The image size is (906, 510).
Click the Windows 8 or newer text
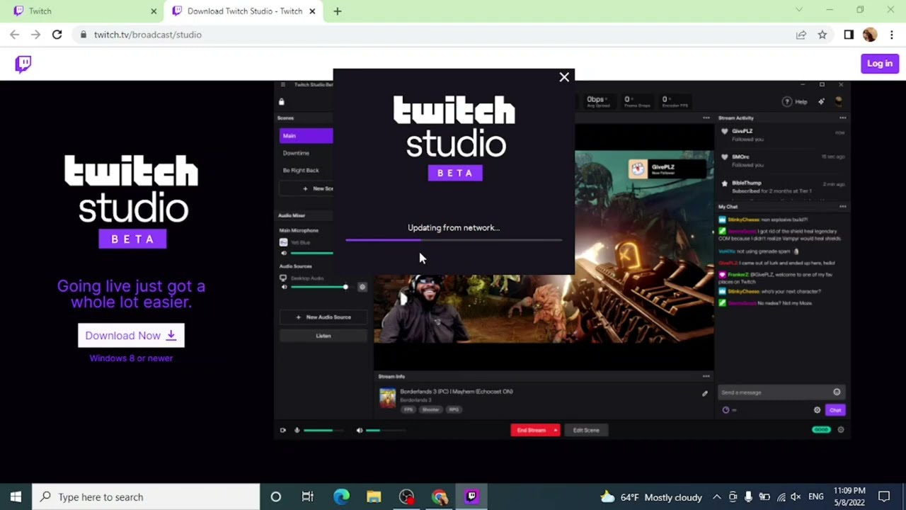tap(131, 358)
